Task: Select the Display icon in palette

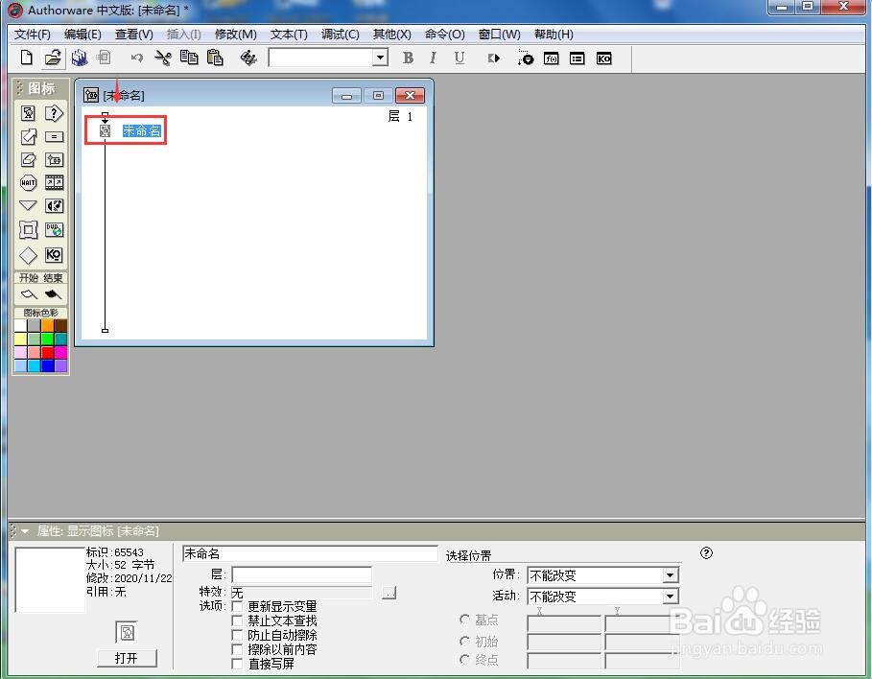Action: point(29,113)
